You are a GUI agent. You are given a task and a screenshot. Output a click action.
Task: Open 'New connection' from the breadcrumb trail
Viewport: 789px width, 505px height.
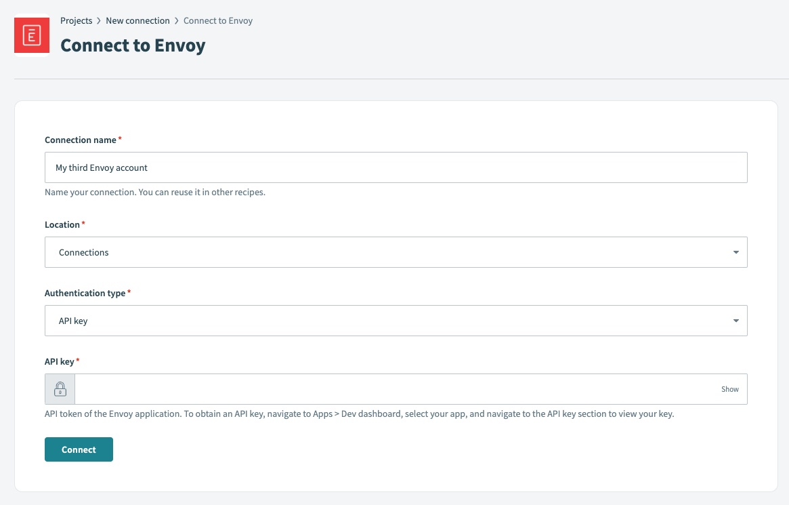[138, 20]
